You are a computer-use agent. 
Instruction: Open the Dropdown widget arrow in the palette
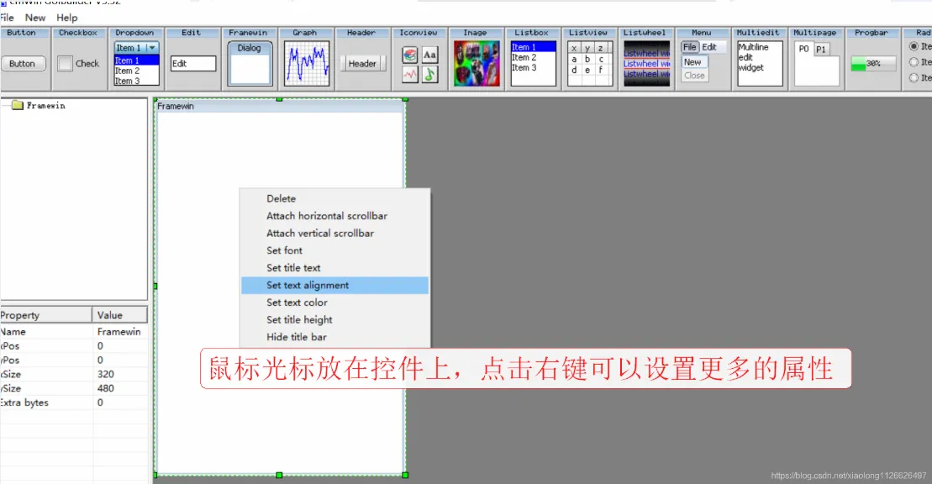click(152, 48)
